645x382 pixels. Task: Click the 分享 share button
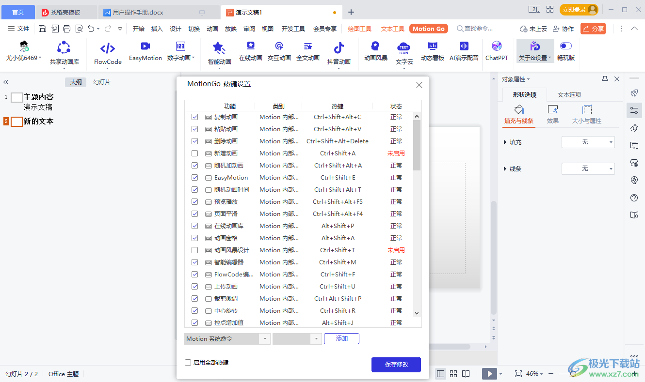593,29
